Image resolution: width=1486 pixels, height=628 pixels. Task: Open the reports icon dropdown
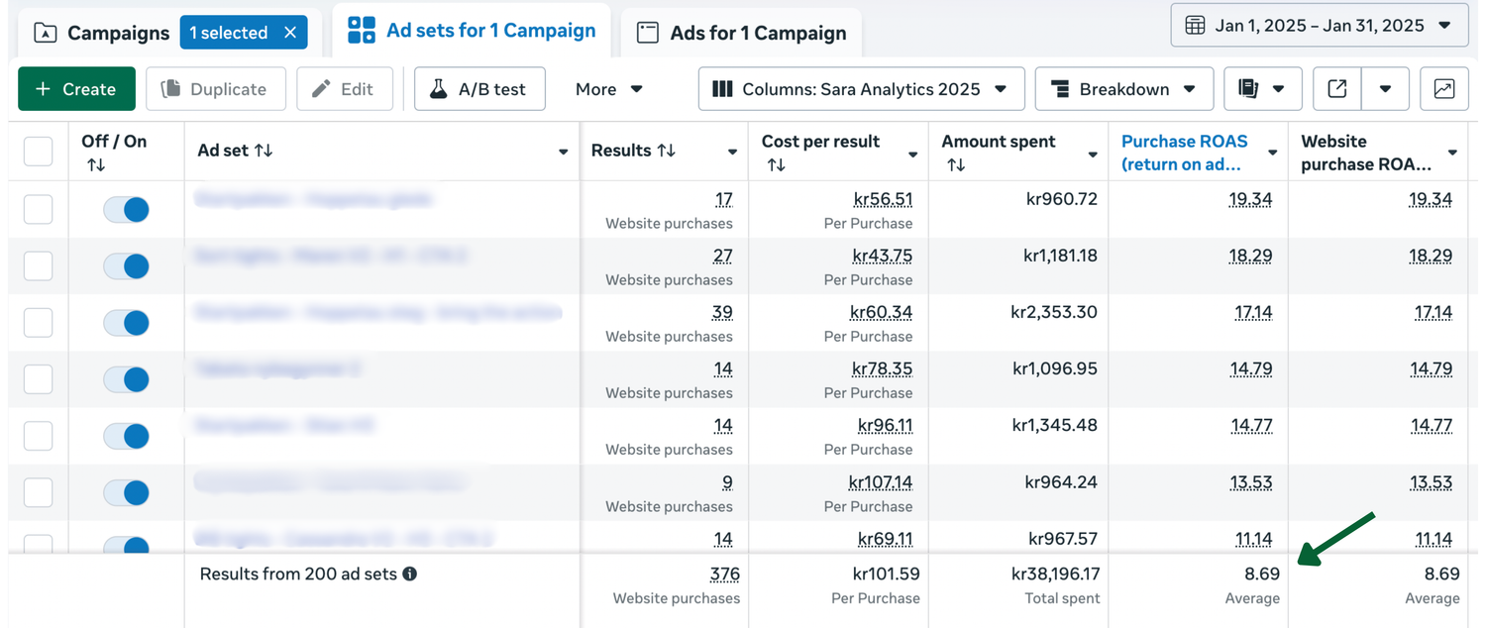pos(1262,89)
